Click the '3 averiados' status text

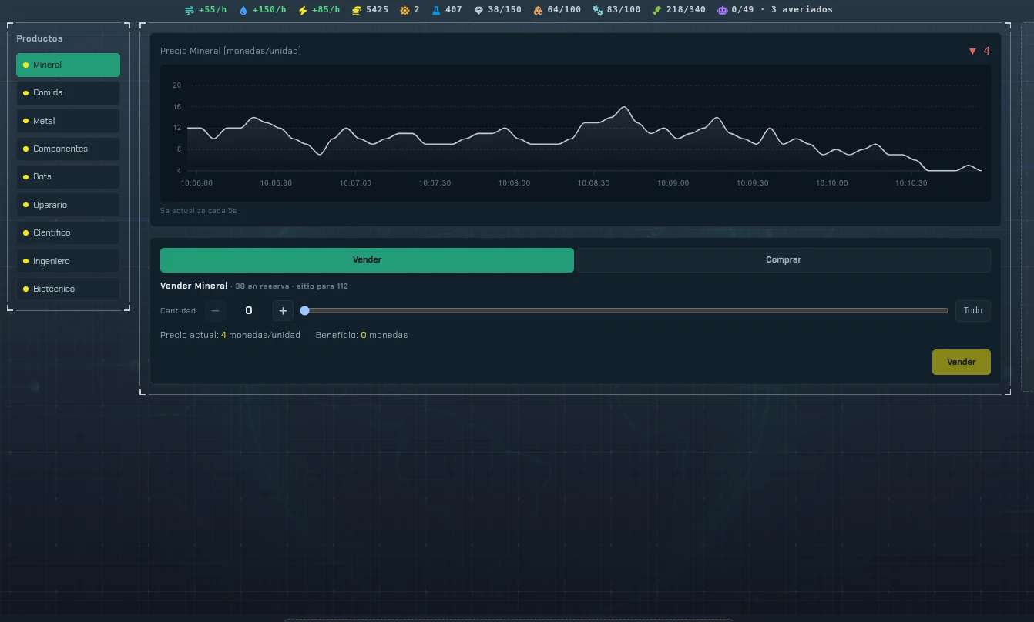801,10
